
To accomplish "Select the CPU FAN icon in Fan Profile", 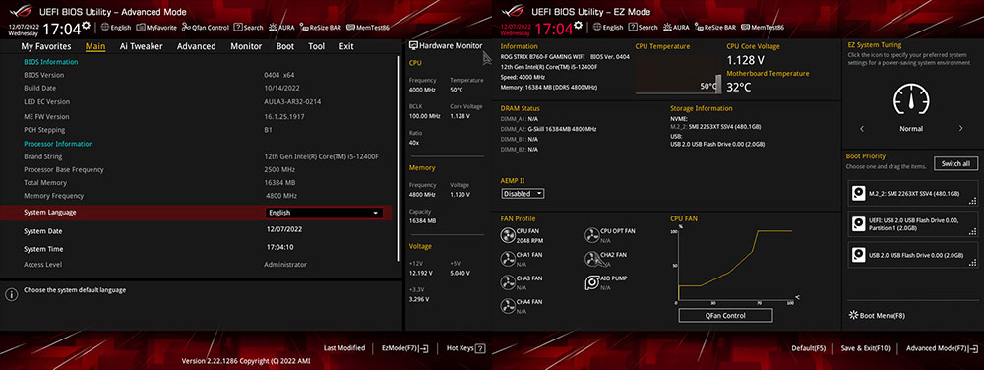I will [508, 235].
